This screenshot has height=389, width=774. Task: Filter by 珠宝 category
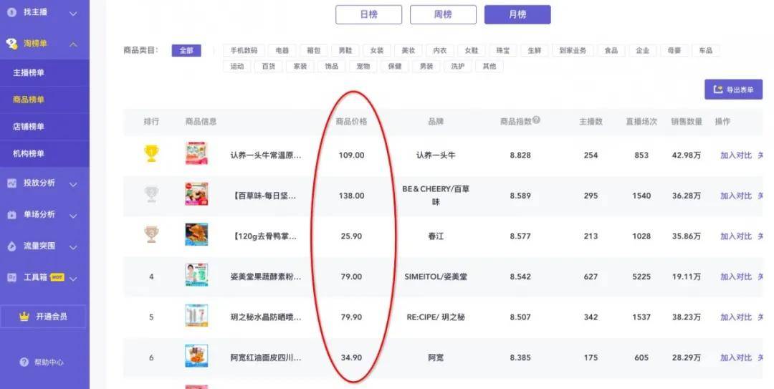click(x=503, y=50)
